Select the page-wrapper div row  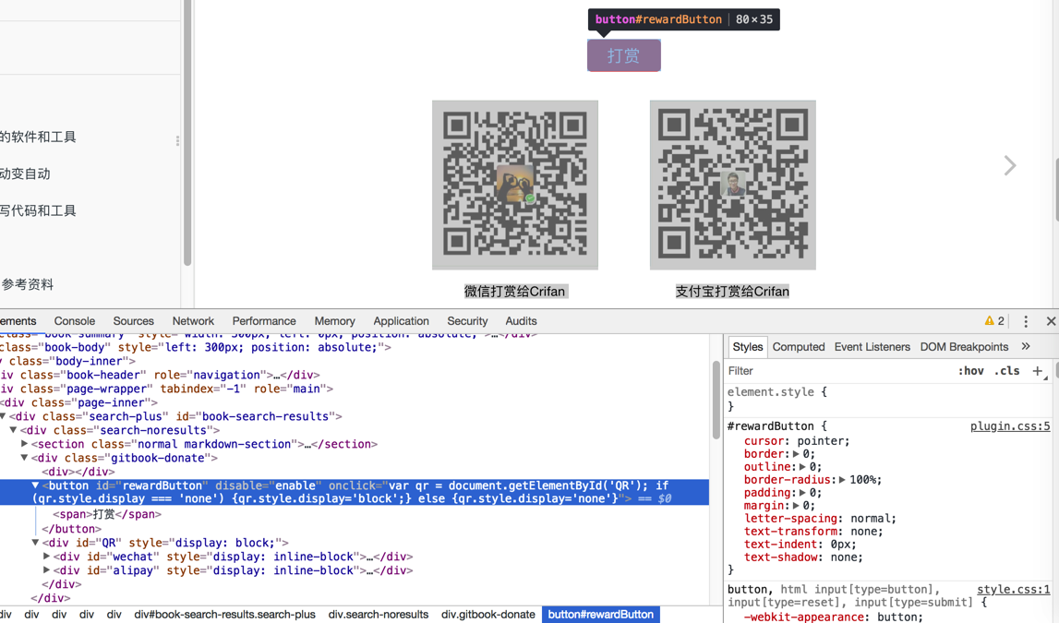(x=166, y=389)
